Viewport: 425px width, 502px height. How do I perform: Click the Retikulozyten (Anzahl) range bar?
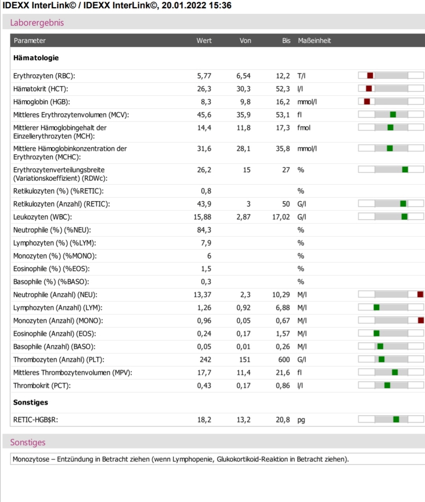(x=391, y=203)
